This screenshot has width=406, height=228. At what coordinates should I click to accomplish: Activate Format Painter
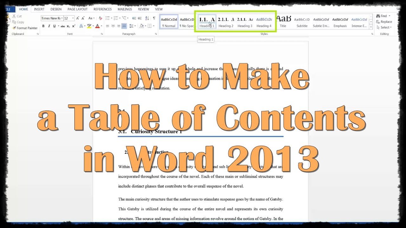[x=25, y=28]
